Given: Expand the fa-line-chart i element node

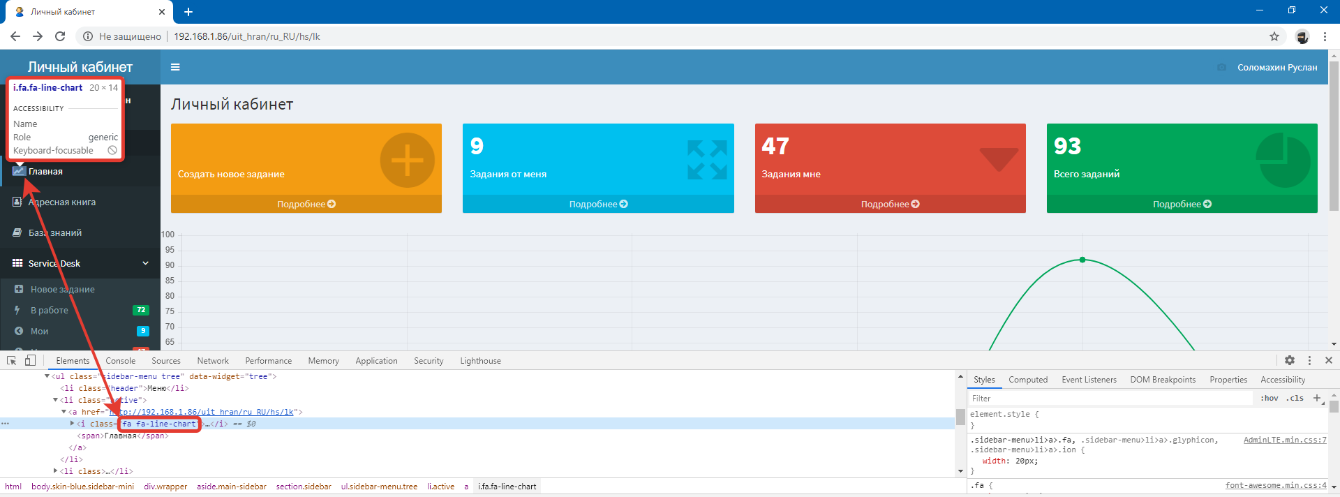Looking at the screenshot, I should 72,424.
